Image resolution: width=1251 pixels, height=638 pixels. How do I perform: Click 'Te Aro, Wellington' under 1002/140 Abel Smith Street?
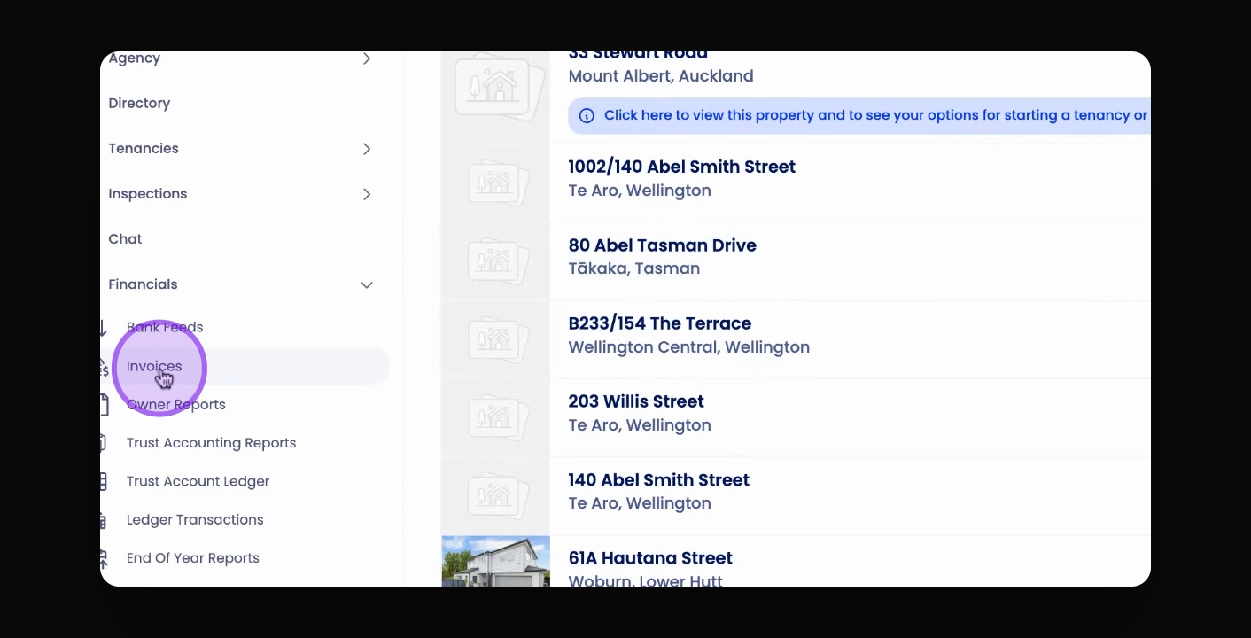(640, 191)
